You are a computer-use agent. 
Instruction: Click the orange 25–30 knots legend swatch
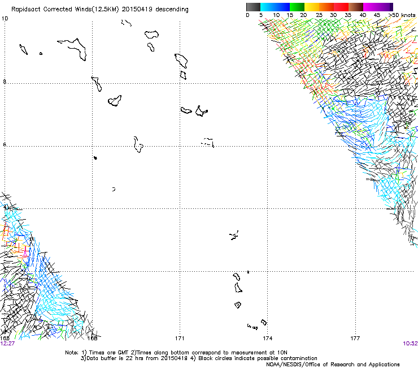tap(326, 7)
